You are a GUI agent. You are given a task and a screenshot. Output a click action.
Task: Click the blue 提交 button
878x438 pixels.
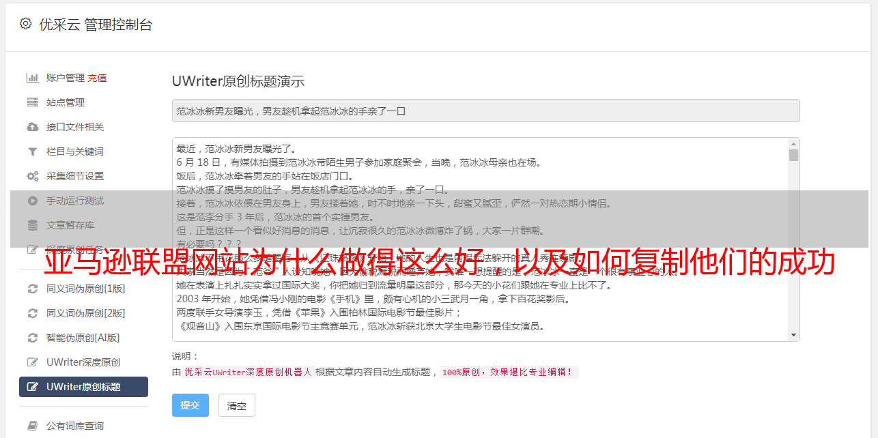tap(190, 405)
